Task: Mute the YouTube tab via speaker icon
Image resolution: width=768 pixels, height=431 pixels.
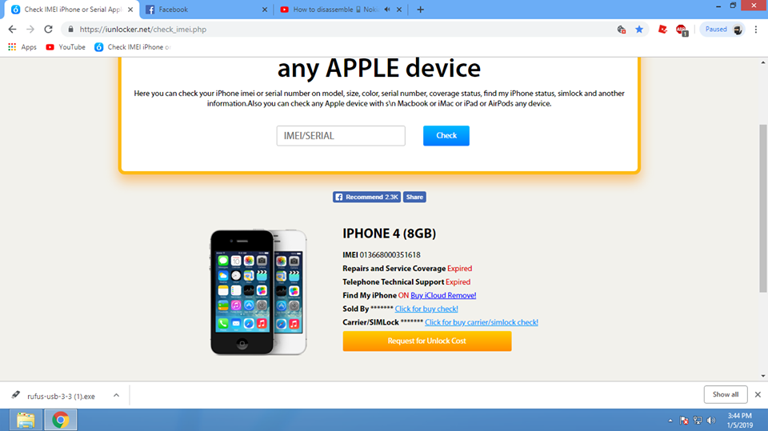Action: (387, 10)
